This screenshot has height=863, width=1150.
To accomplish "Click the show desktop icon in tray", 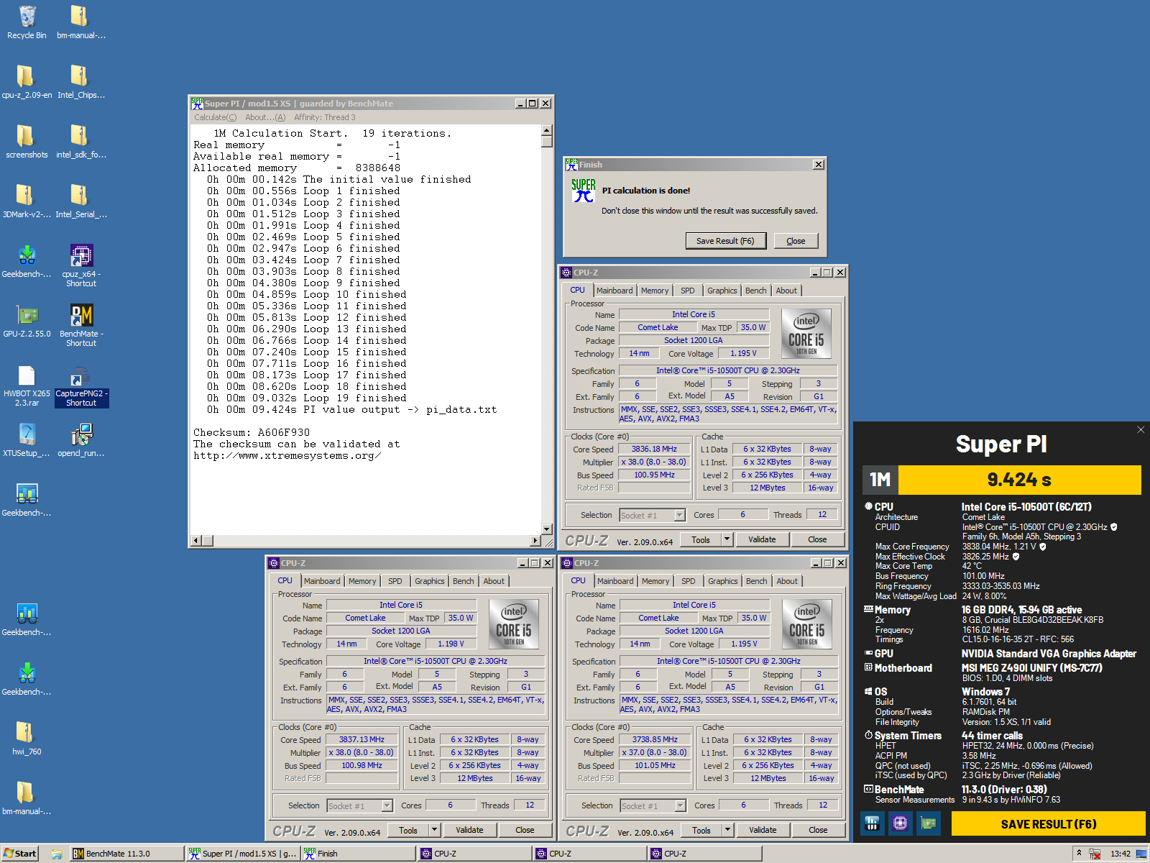I will [x=1141, y=854].
